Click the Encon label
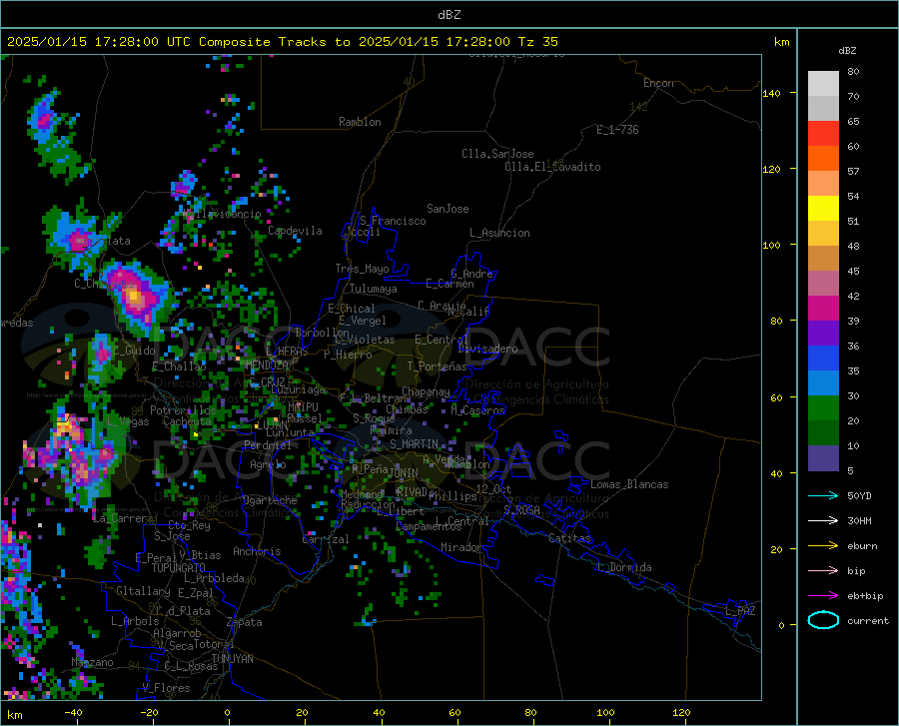This screenshot has height=726, width=899. coord(658,83)
